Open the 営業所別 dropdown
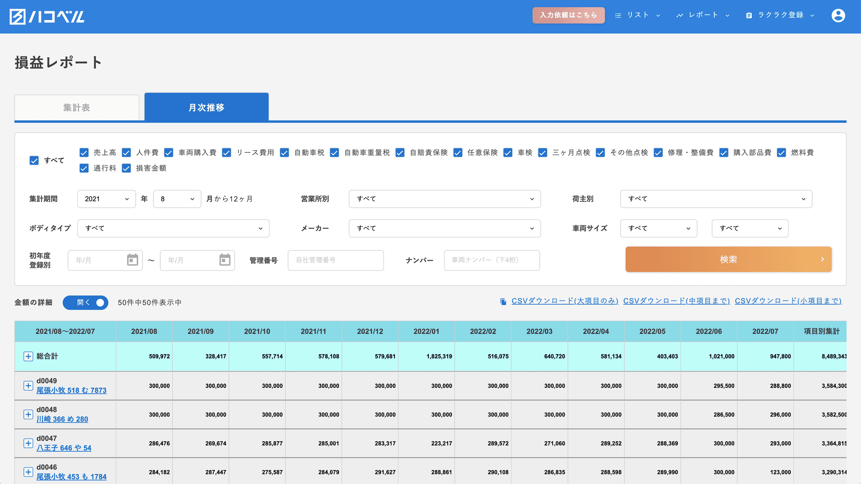Image resolution: width=861 pixels, height=484 pixels. coord(444,199)
